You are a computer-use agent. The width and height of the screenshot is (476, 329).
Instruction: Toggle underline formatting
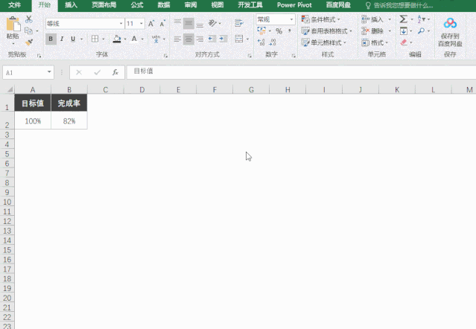pos(73,39)
